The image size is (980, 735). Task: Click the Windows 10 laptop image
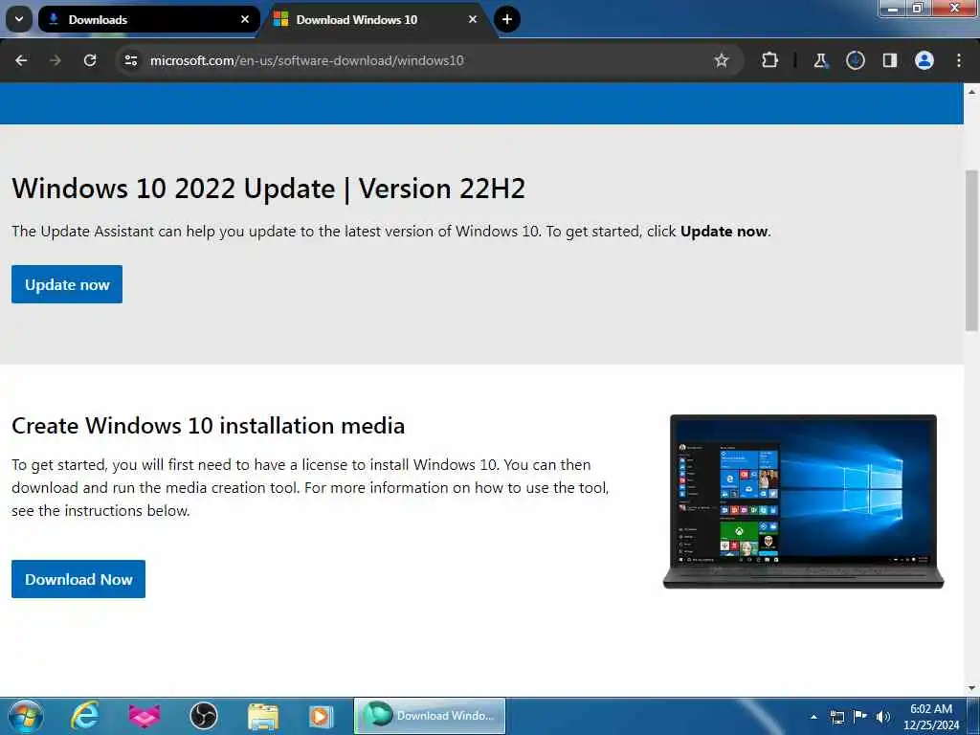tap(803, 501)
